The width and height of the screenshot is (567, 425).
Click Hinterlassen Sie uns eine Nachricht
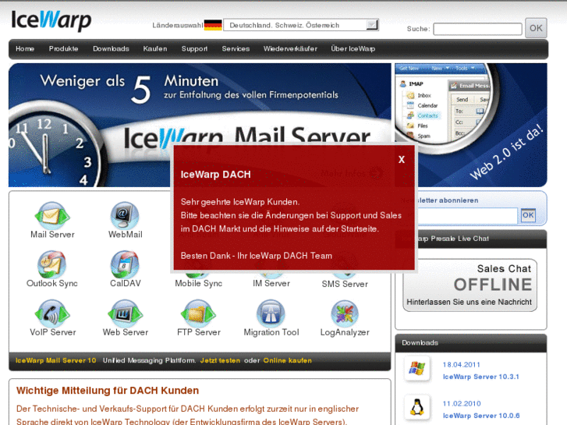(x=469, y=302)
